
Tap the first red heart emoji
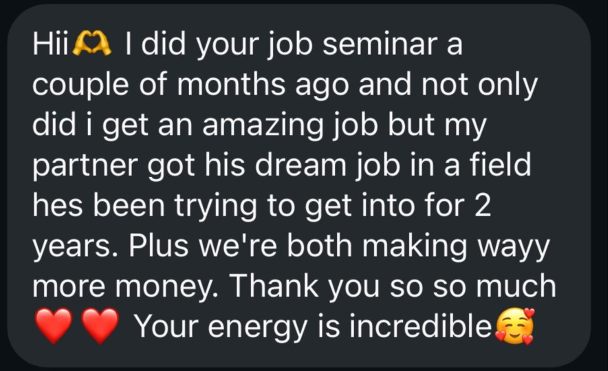tap(54, 327)
